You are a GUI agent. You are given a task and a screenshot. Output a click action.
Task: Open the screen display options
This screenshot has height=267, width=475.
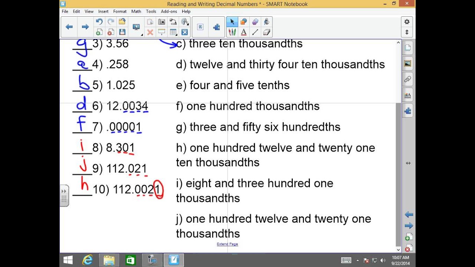(137, 27)
